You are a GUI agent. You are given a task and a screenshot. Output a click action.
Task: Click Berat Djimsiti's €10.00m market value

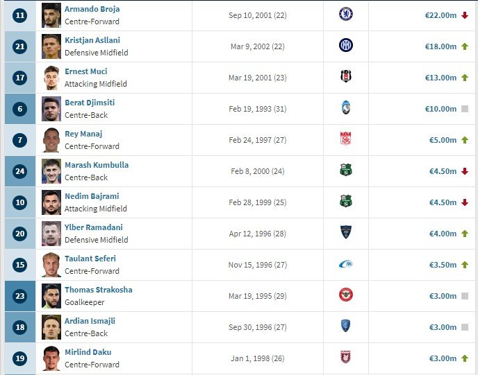(x=441, y=109)
